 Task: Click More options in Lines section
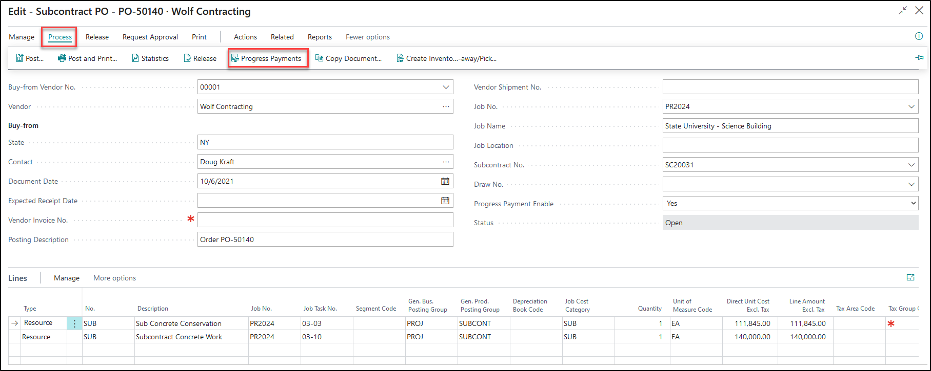click(114, 278)
